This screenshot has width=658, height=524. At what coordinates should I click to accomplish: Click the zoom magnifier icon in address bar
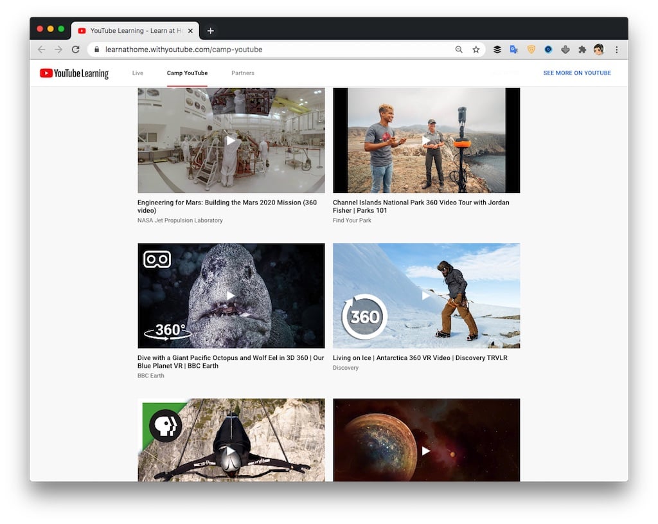pyautogui.click(x=459, y=50)
